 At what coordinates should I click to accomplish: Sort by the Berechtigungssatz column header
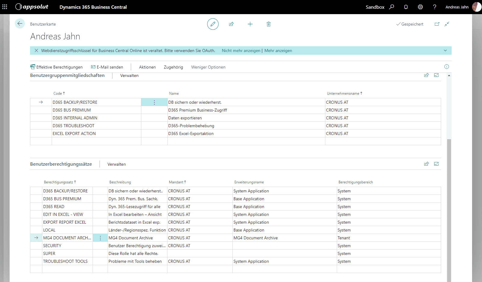pos(59,182)
